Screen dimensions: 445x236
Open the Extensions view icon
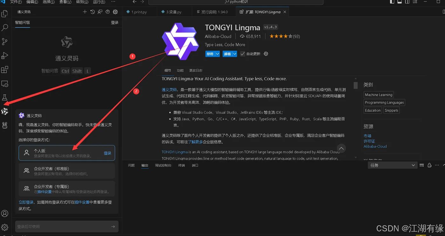(5, 69)
